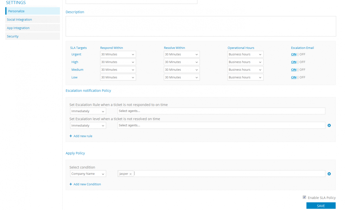This screenshot has width=345, height=210.
Task: Open Medium Respond Within dropdown
Action: pos(118,70)
